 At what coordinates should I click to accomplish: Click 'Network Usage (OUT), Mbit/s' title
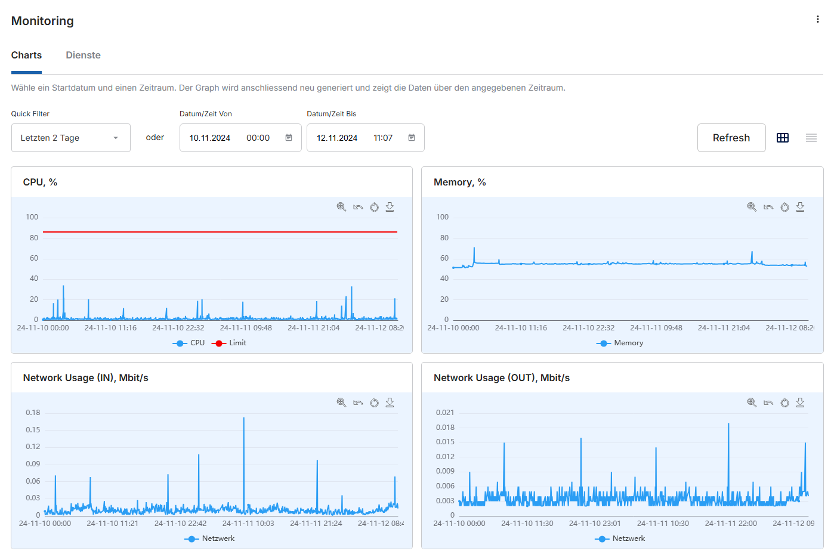(501, 377)
